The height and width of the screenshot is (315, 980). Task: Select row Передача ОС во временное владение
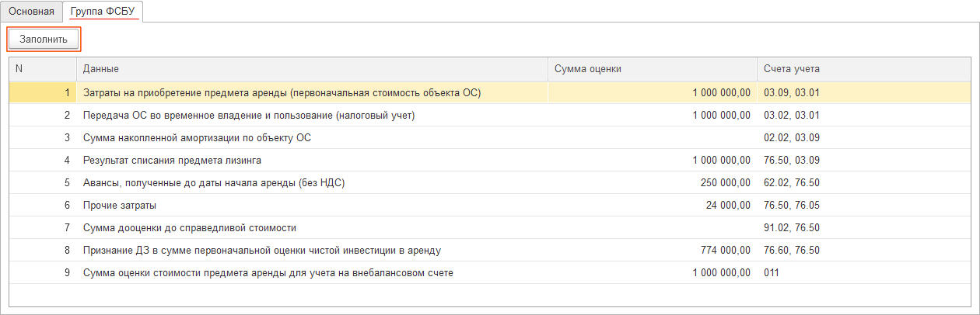[249, 116]
